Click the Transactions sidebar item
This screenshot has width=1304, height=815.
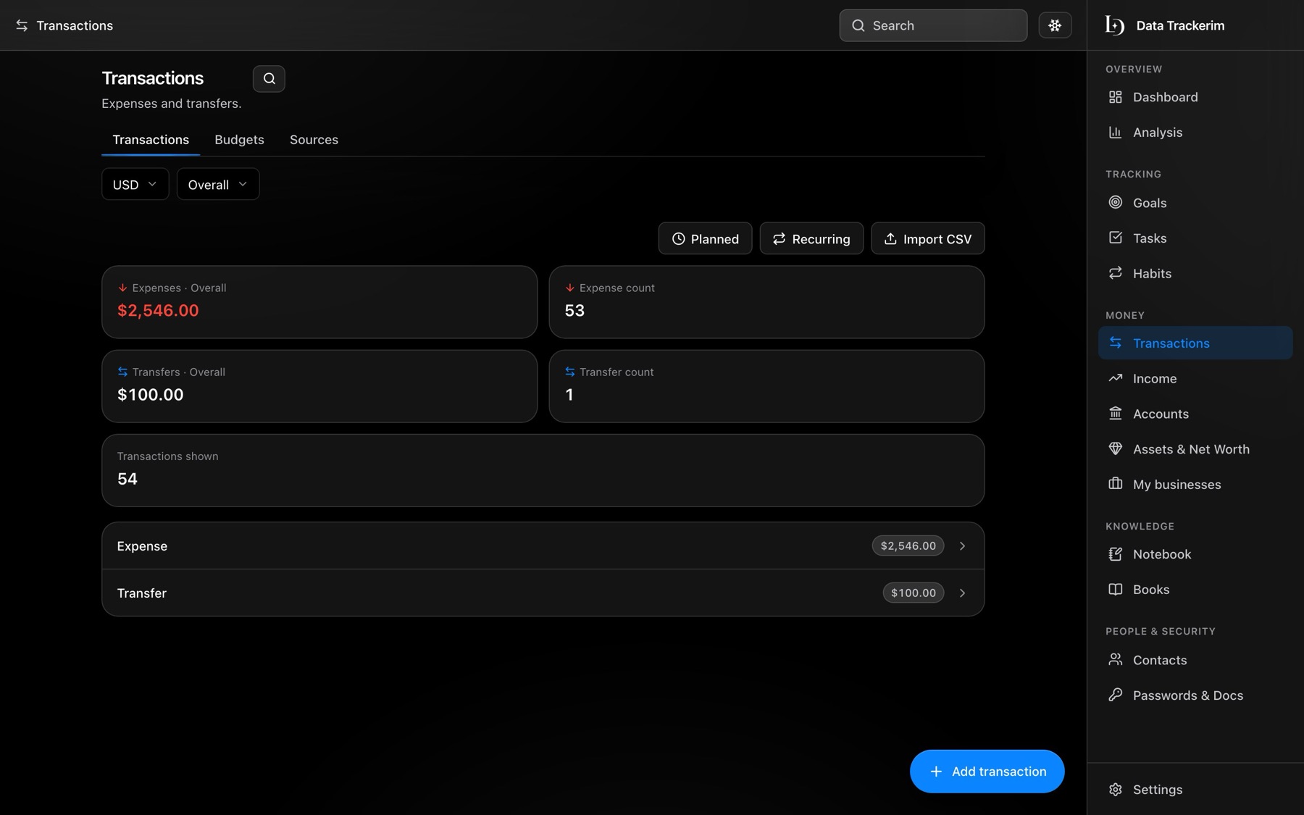(1195, 343)
